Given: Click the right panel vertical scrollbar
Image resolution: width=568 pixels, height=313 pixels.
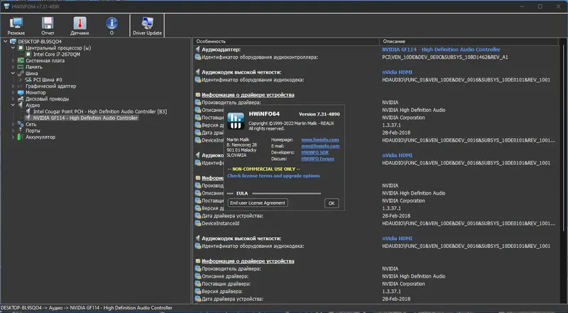Looking at the screenshot, I should (x=563, y=137).
